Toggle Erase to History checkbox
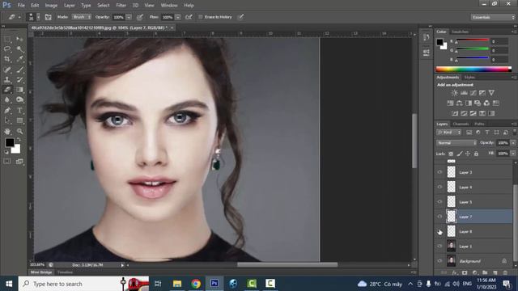 [201, 17]
